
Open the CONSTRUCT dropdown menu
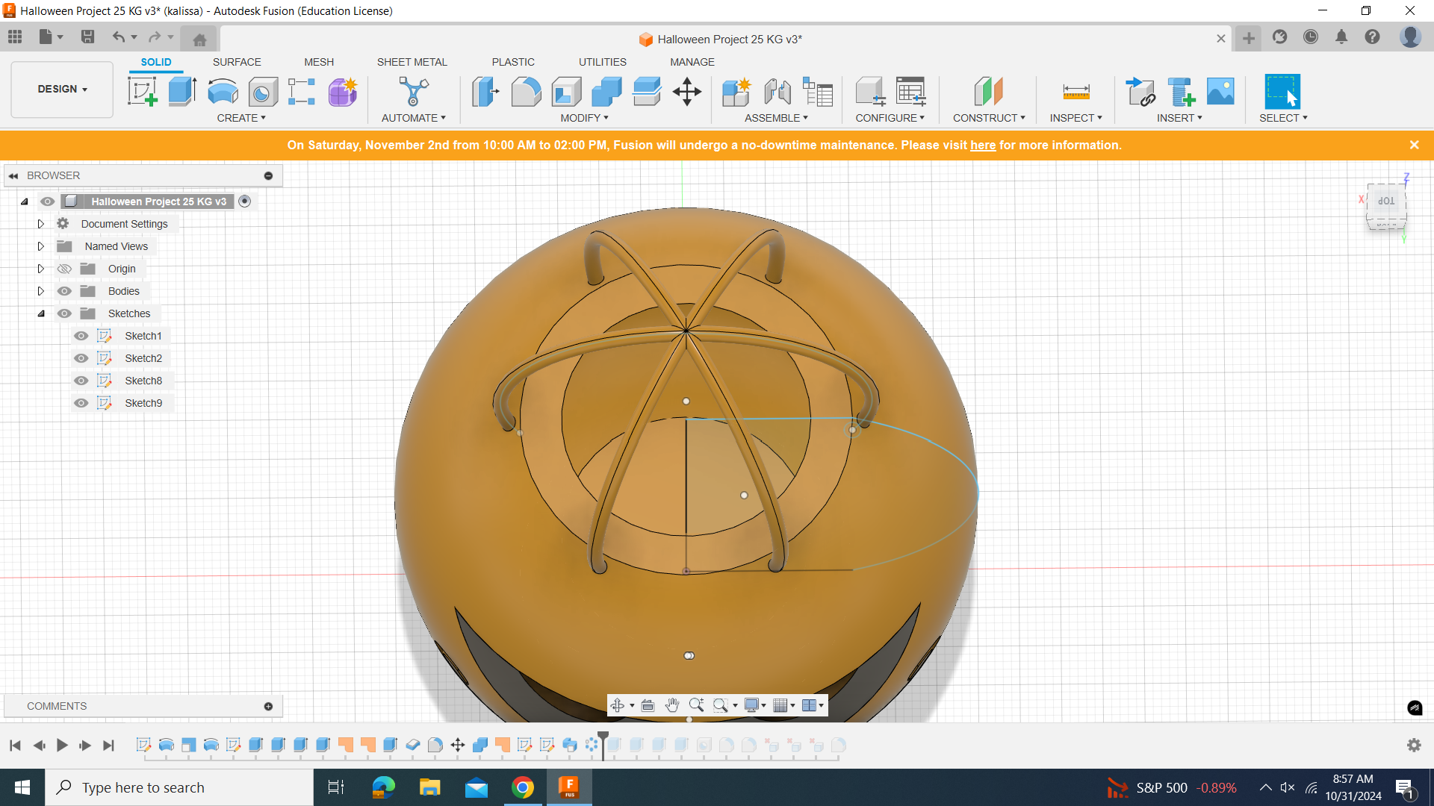[989, 118]
